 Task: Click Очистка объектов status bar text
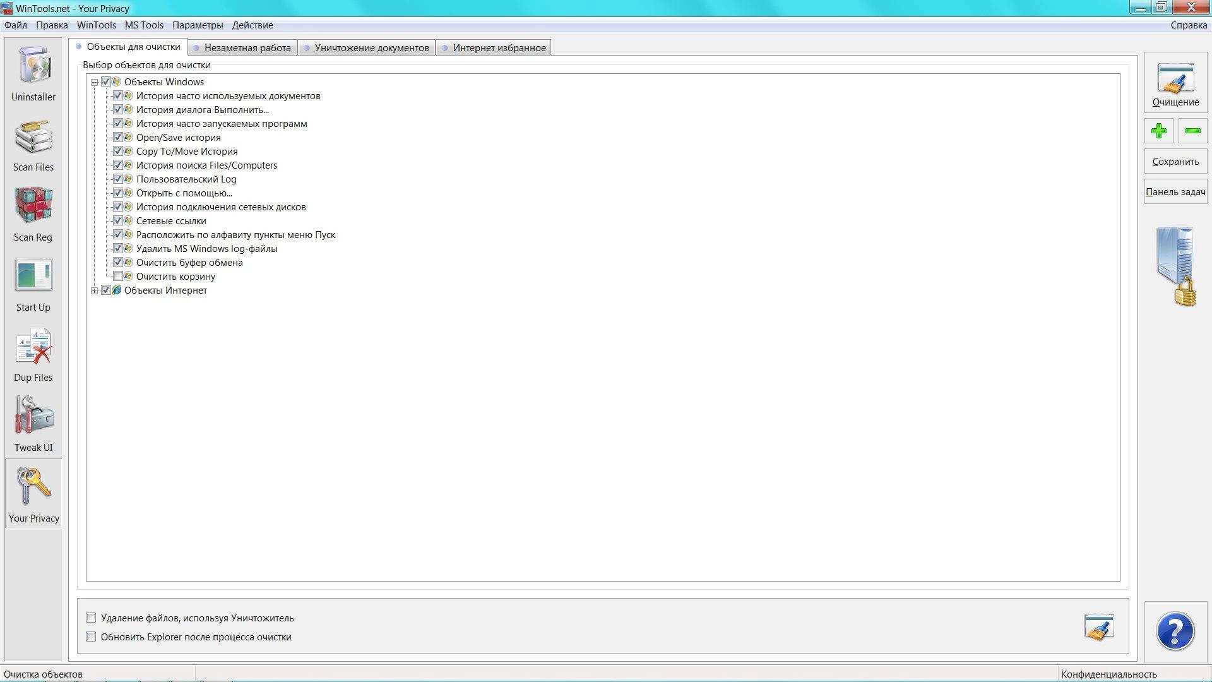[x=43, y=674]
